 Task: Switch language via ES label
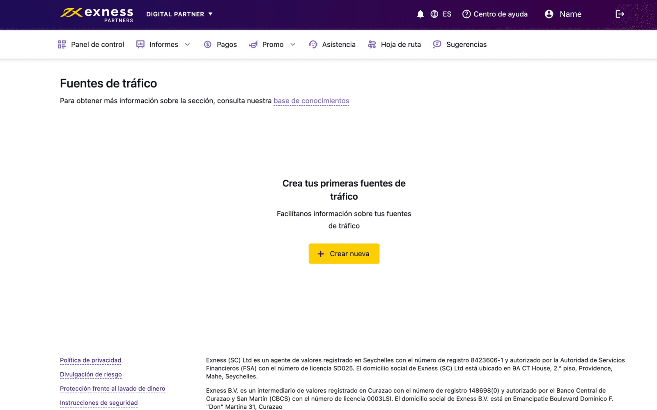point(447,14)
